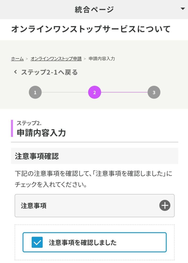The width and height of the screenshot is (188, 263).
Task: Click the step 1 circle indicator
Action: 35,92
